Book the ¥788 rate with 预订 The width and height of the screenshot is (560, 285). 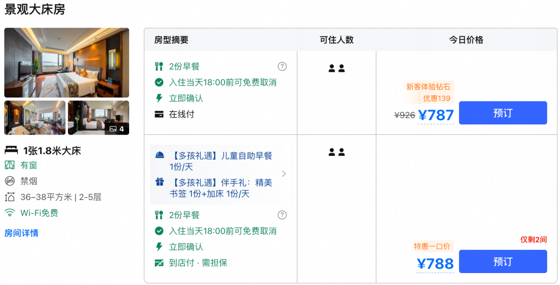[x=503, y=262]
